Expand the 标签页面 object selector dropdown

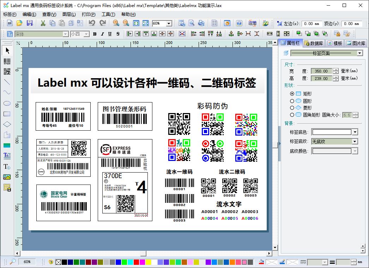[359, 53]
